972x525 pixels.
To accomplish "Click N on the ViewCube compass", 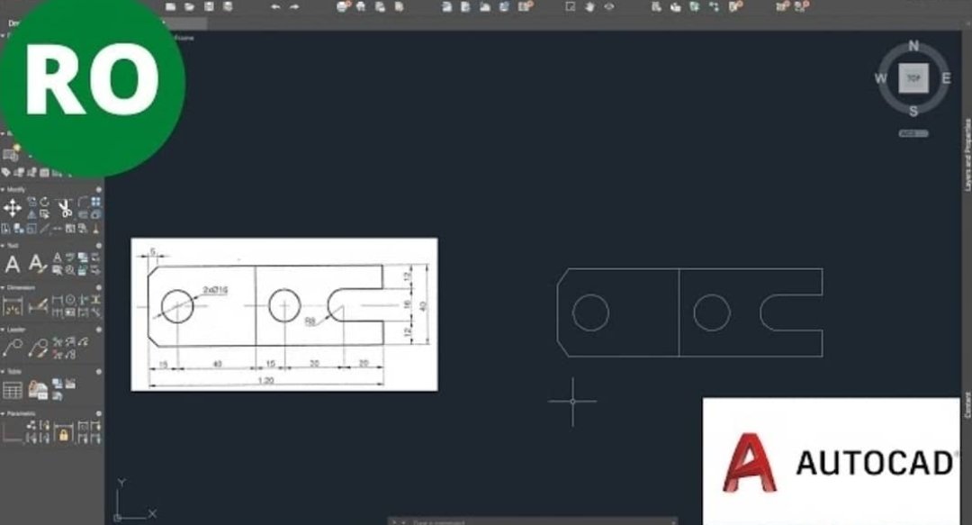I will 913,46.
